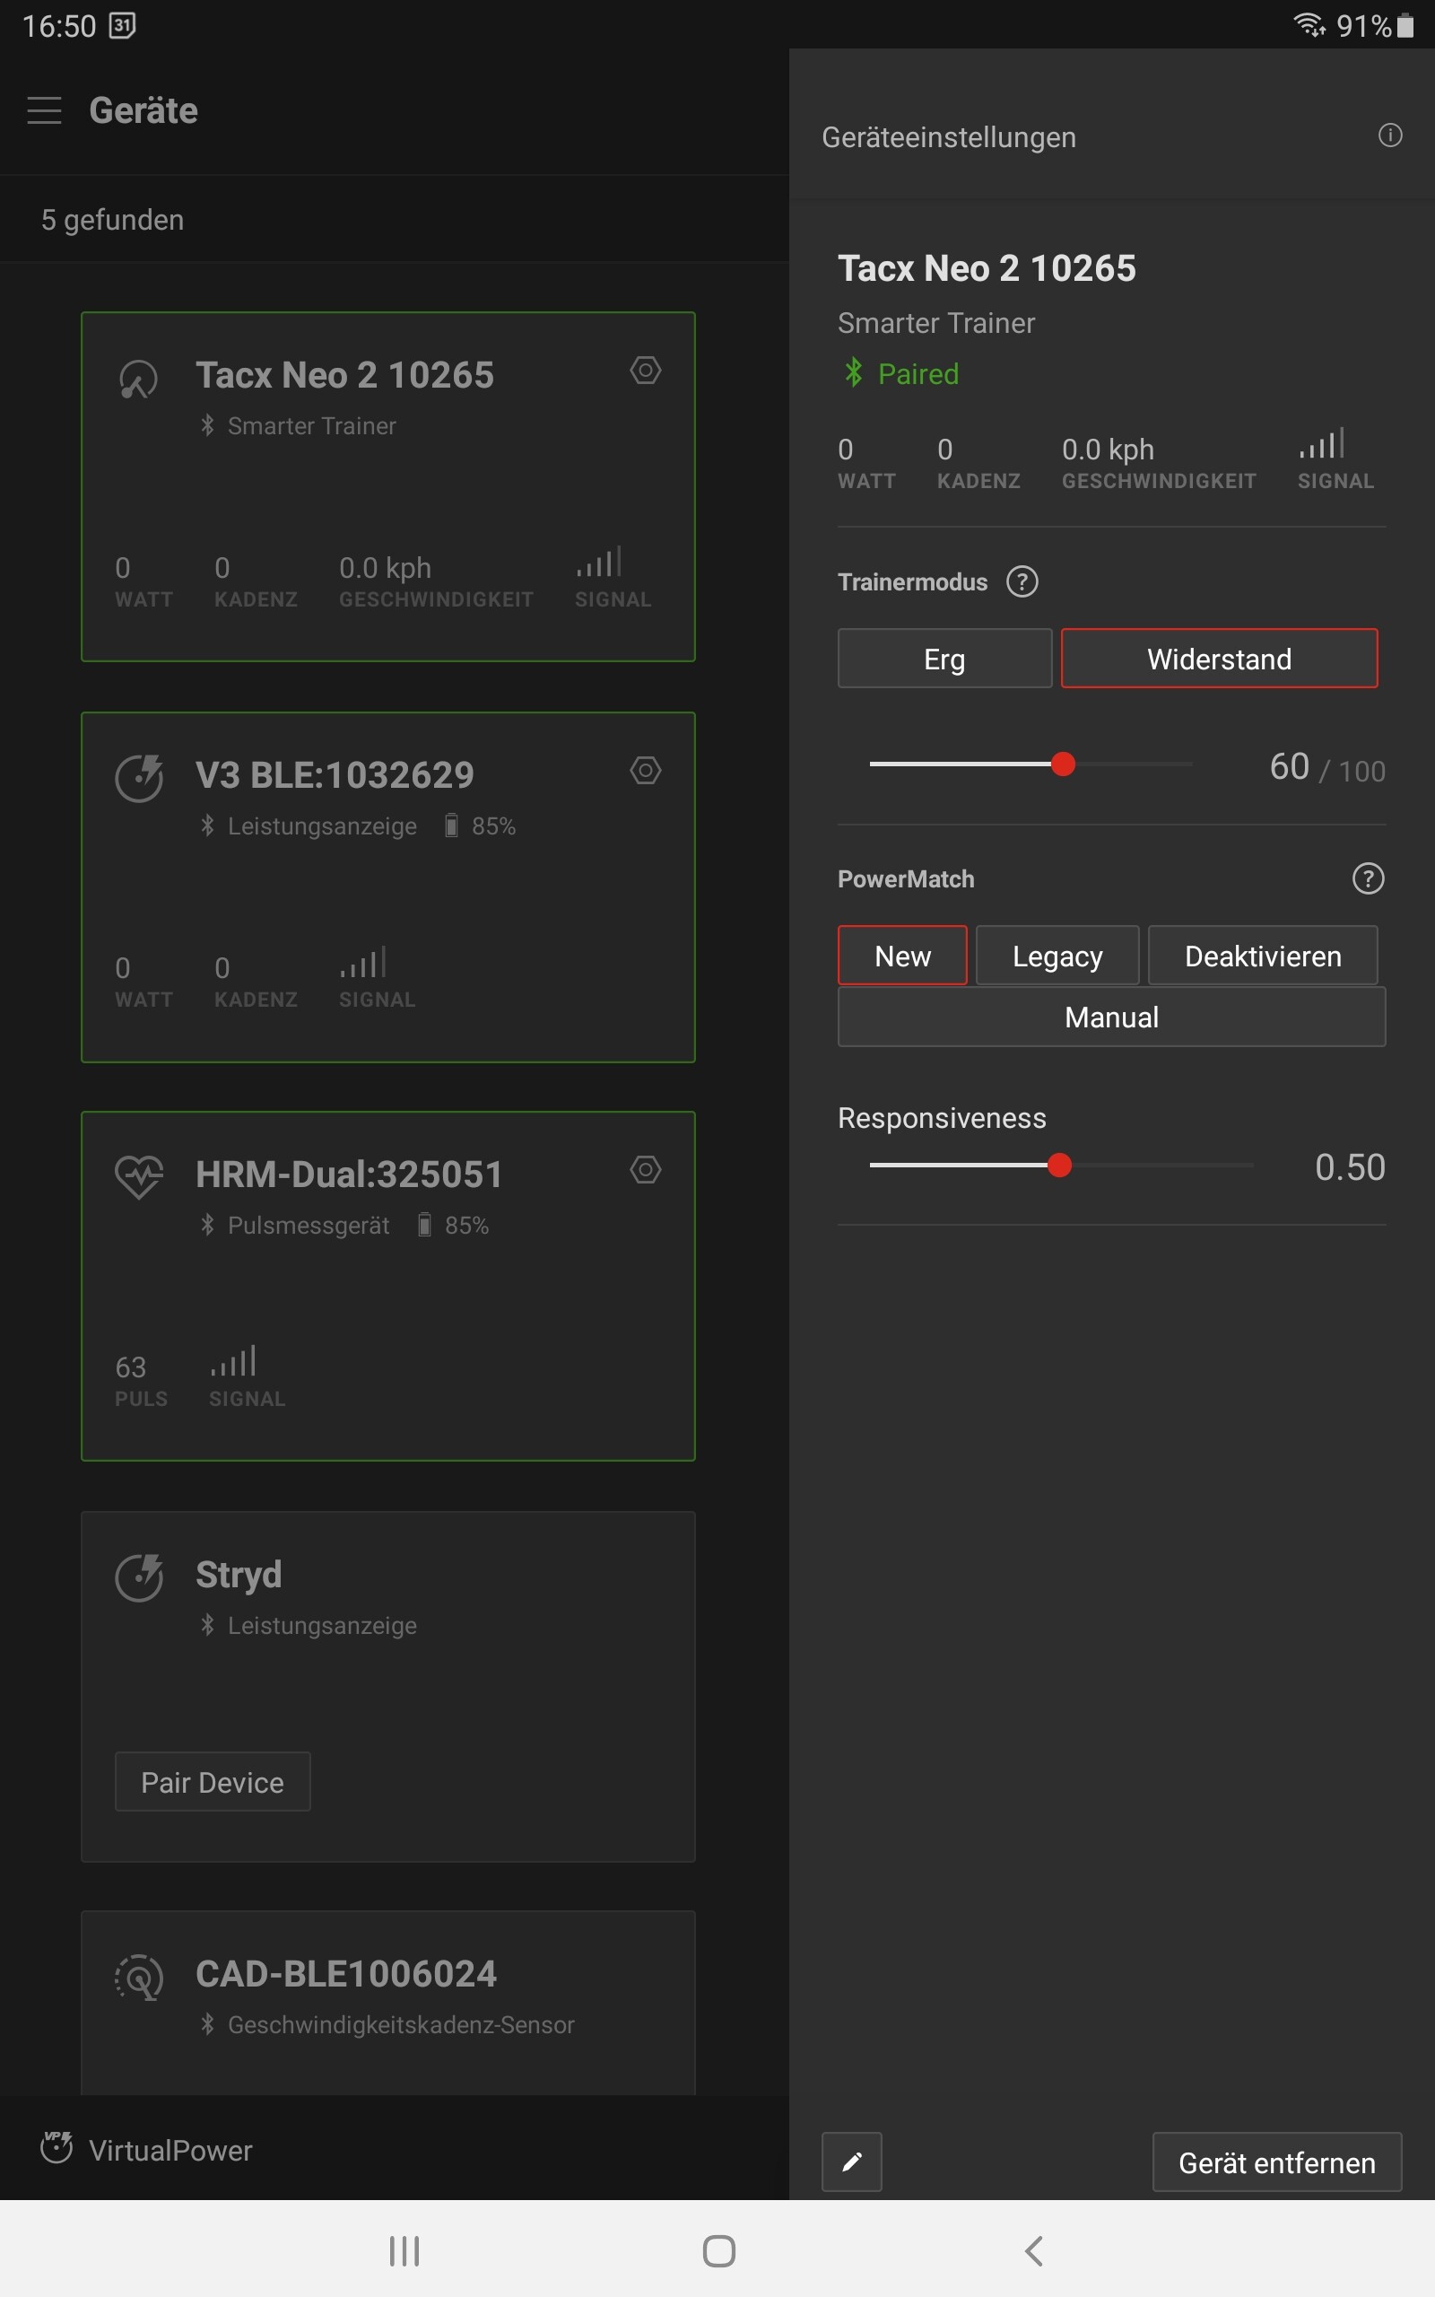The width and height of the screenshot is (1435, 2297).
Task: Click the resistance slider handle at 60
Action: [x=1063, y=764]
